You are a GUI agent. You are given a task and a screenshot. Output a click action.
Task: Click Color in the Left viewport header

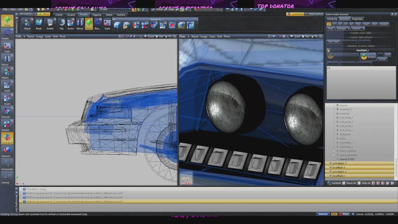[48, 37]
